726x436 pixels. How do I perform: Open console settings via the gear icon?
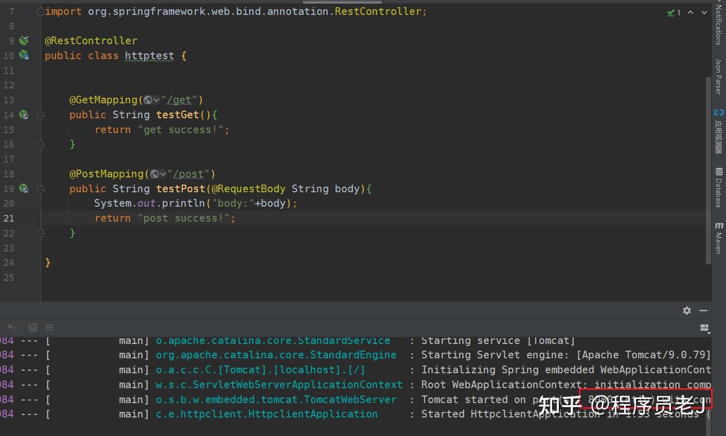pyautogui.click(x=686, y=311)
